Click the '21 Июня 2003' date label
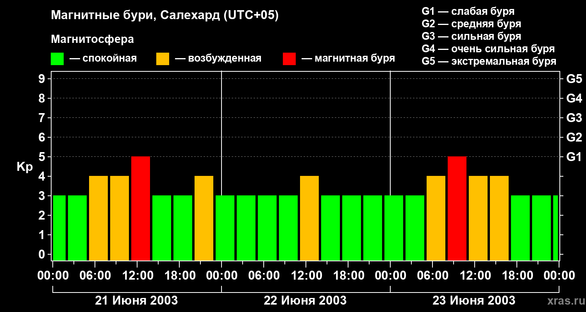Screen dimensions: 586x312 tap(137, 301)
